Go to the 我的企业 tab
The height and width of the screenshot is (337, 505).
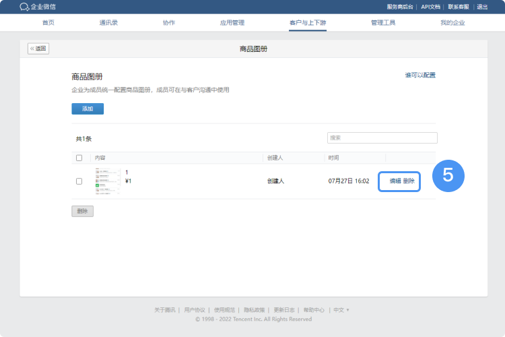coord(452,23)
